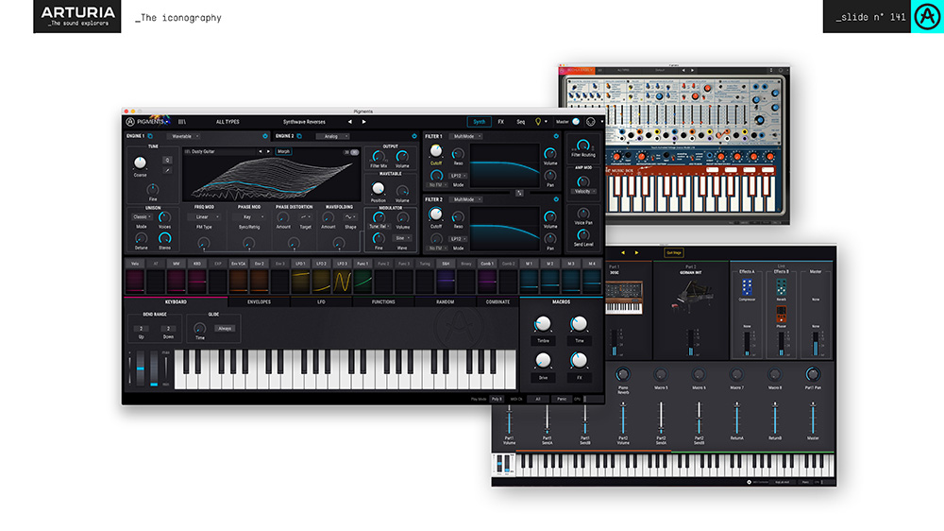The image size is (944, 531).
Task: Click the Filter 2 Cutoff knob
Action: (x=436, y=214)
